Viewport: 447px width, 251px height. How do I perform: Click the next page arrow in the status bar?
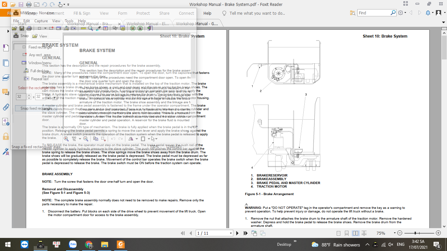(x=238, y=233)
